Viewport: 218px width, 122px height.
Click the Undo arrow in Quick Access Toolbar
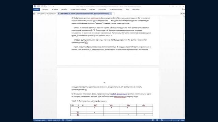click(49, 6)
